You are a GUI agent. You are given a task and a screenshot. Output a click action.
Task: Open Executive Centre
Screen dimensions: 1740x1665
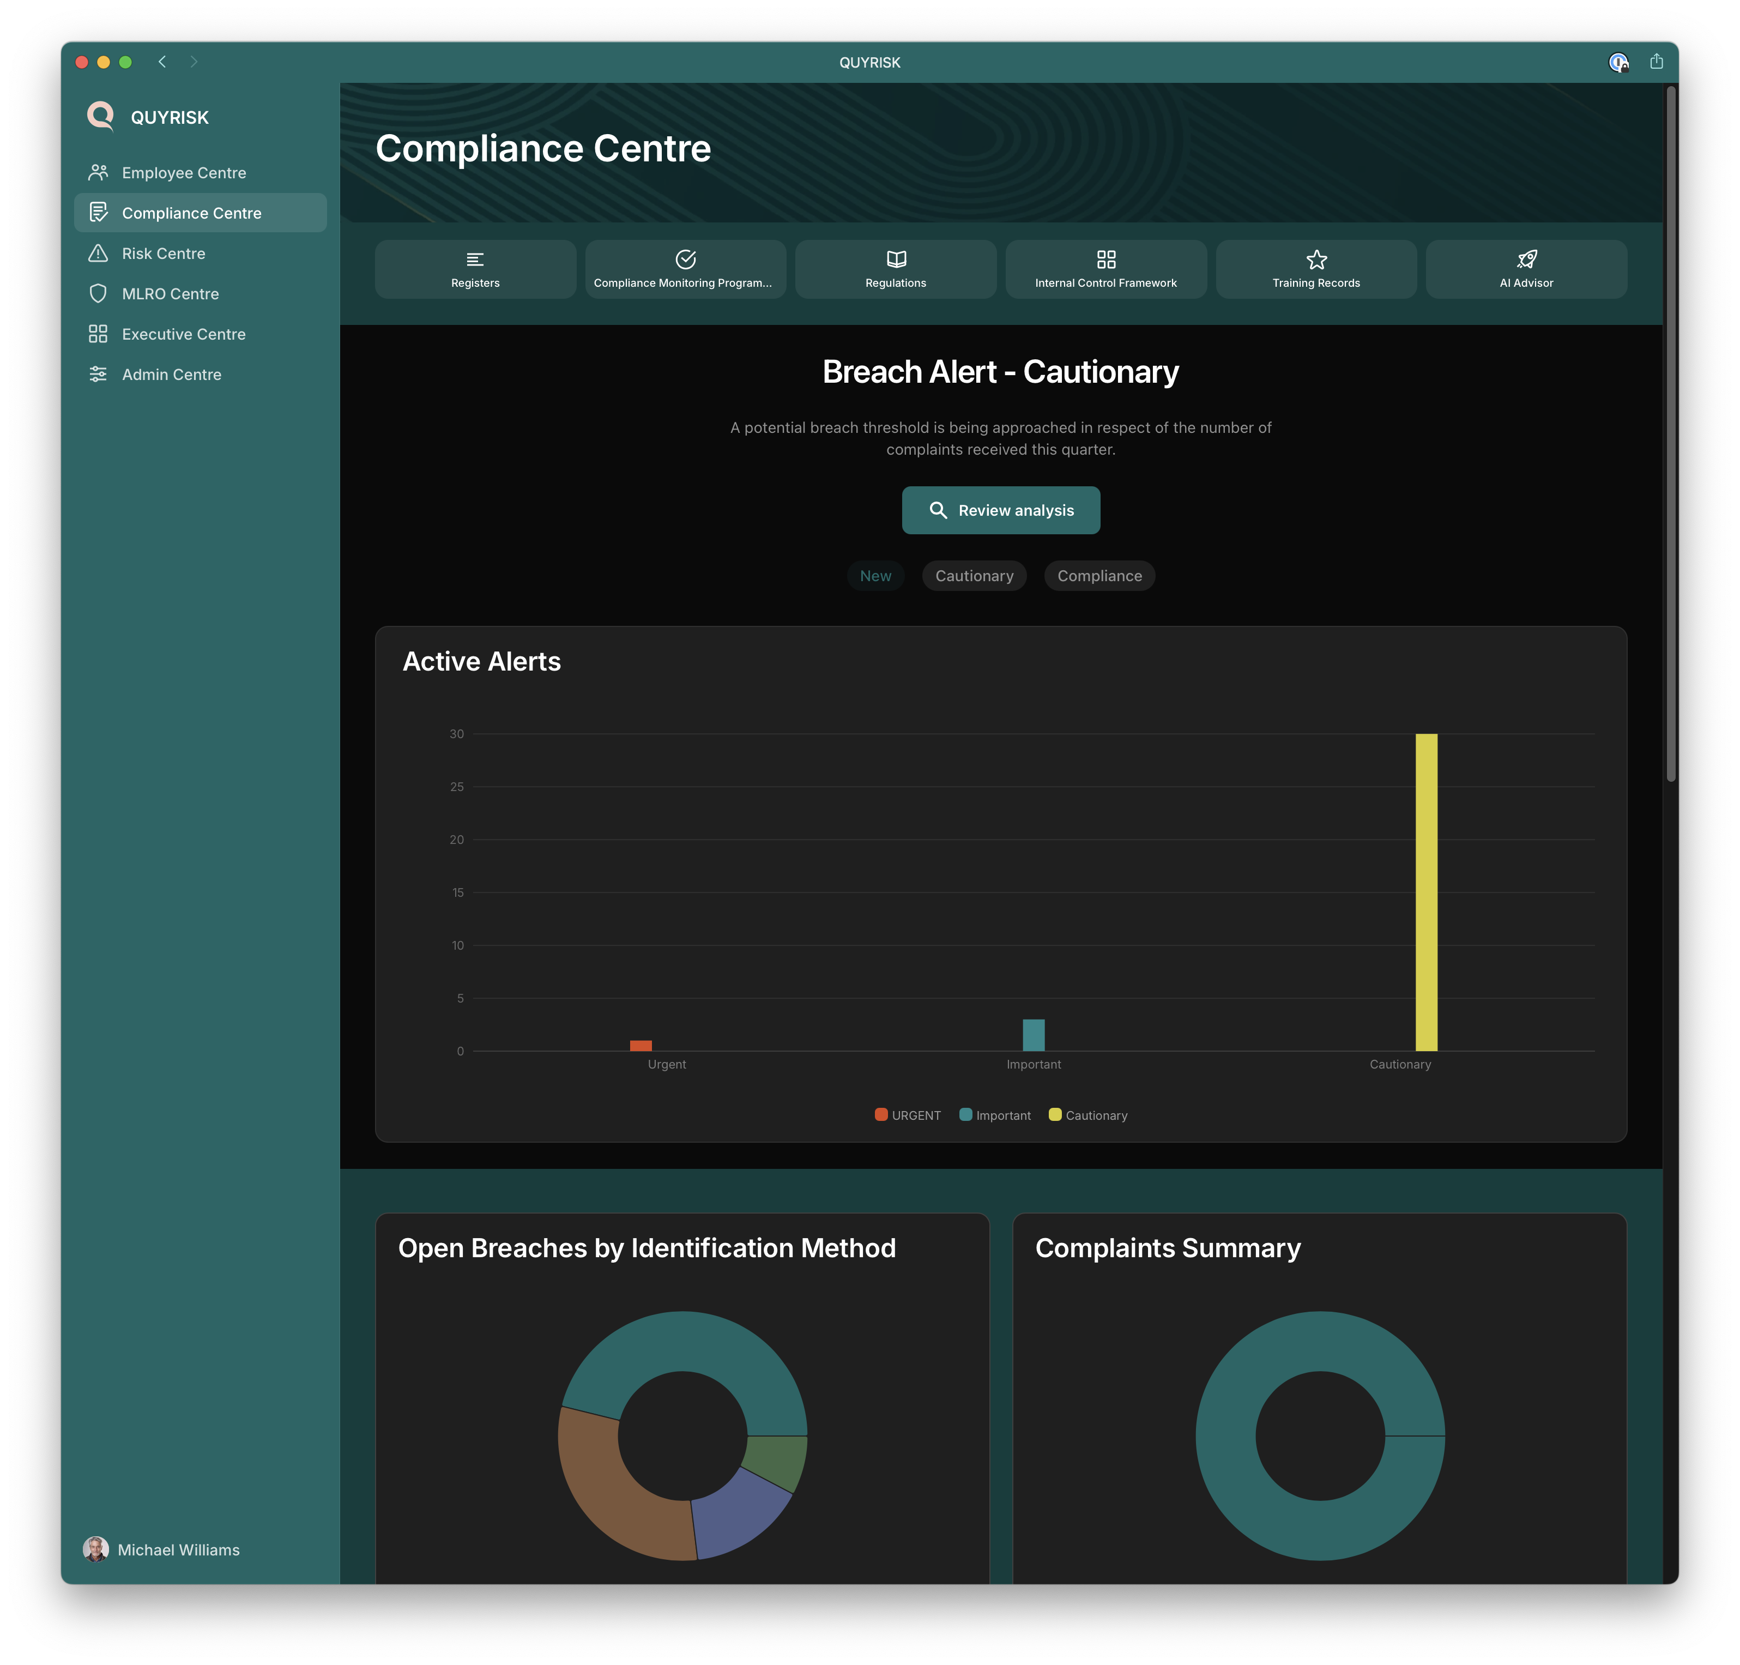(201, 334)
